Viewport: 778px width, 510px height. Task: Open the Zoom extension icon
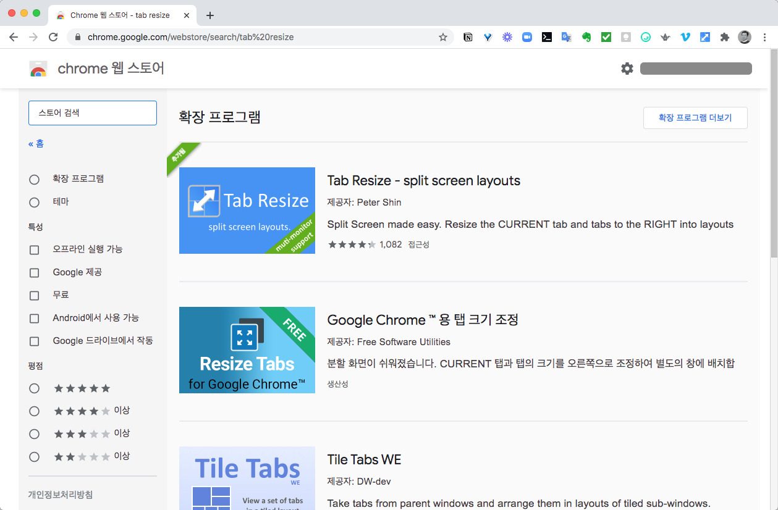(527, 37)
